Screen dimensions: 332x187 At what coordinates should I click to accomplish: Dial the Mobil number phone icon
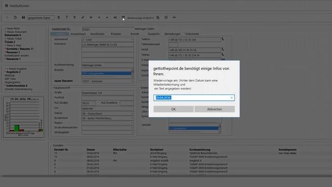[x=223, y=49]
